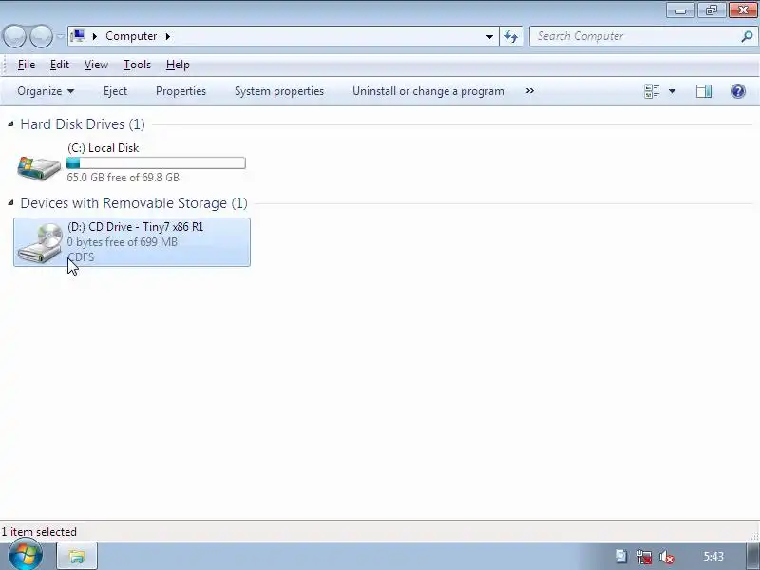Click the taskbar clock showing 5:43
The image size is (760, 570).
pos(713,557)
